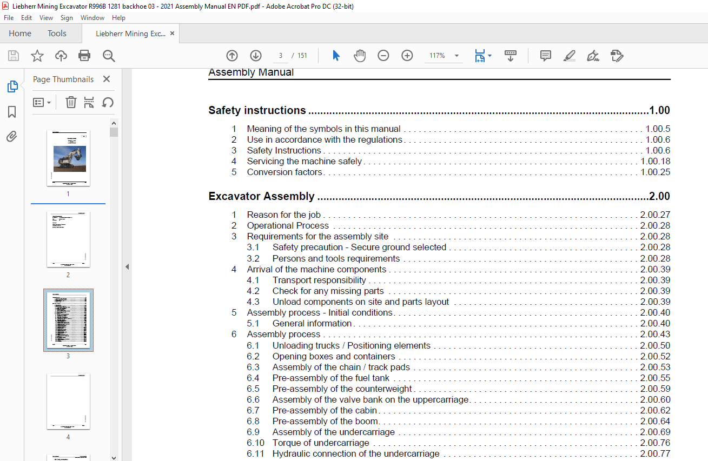
Task: Click thumbnail panel scroll down arrow
Action: pos(114,457)
